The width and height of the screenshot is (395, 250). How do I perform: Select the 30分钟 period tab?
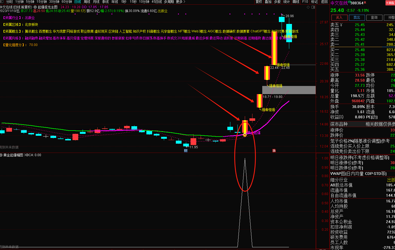pyautogui.click(x=54, y=2)
